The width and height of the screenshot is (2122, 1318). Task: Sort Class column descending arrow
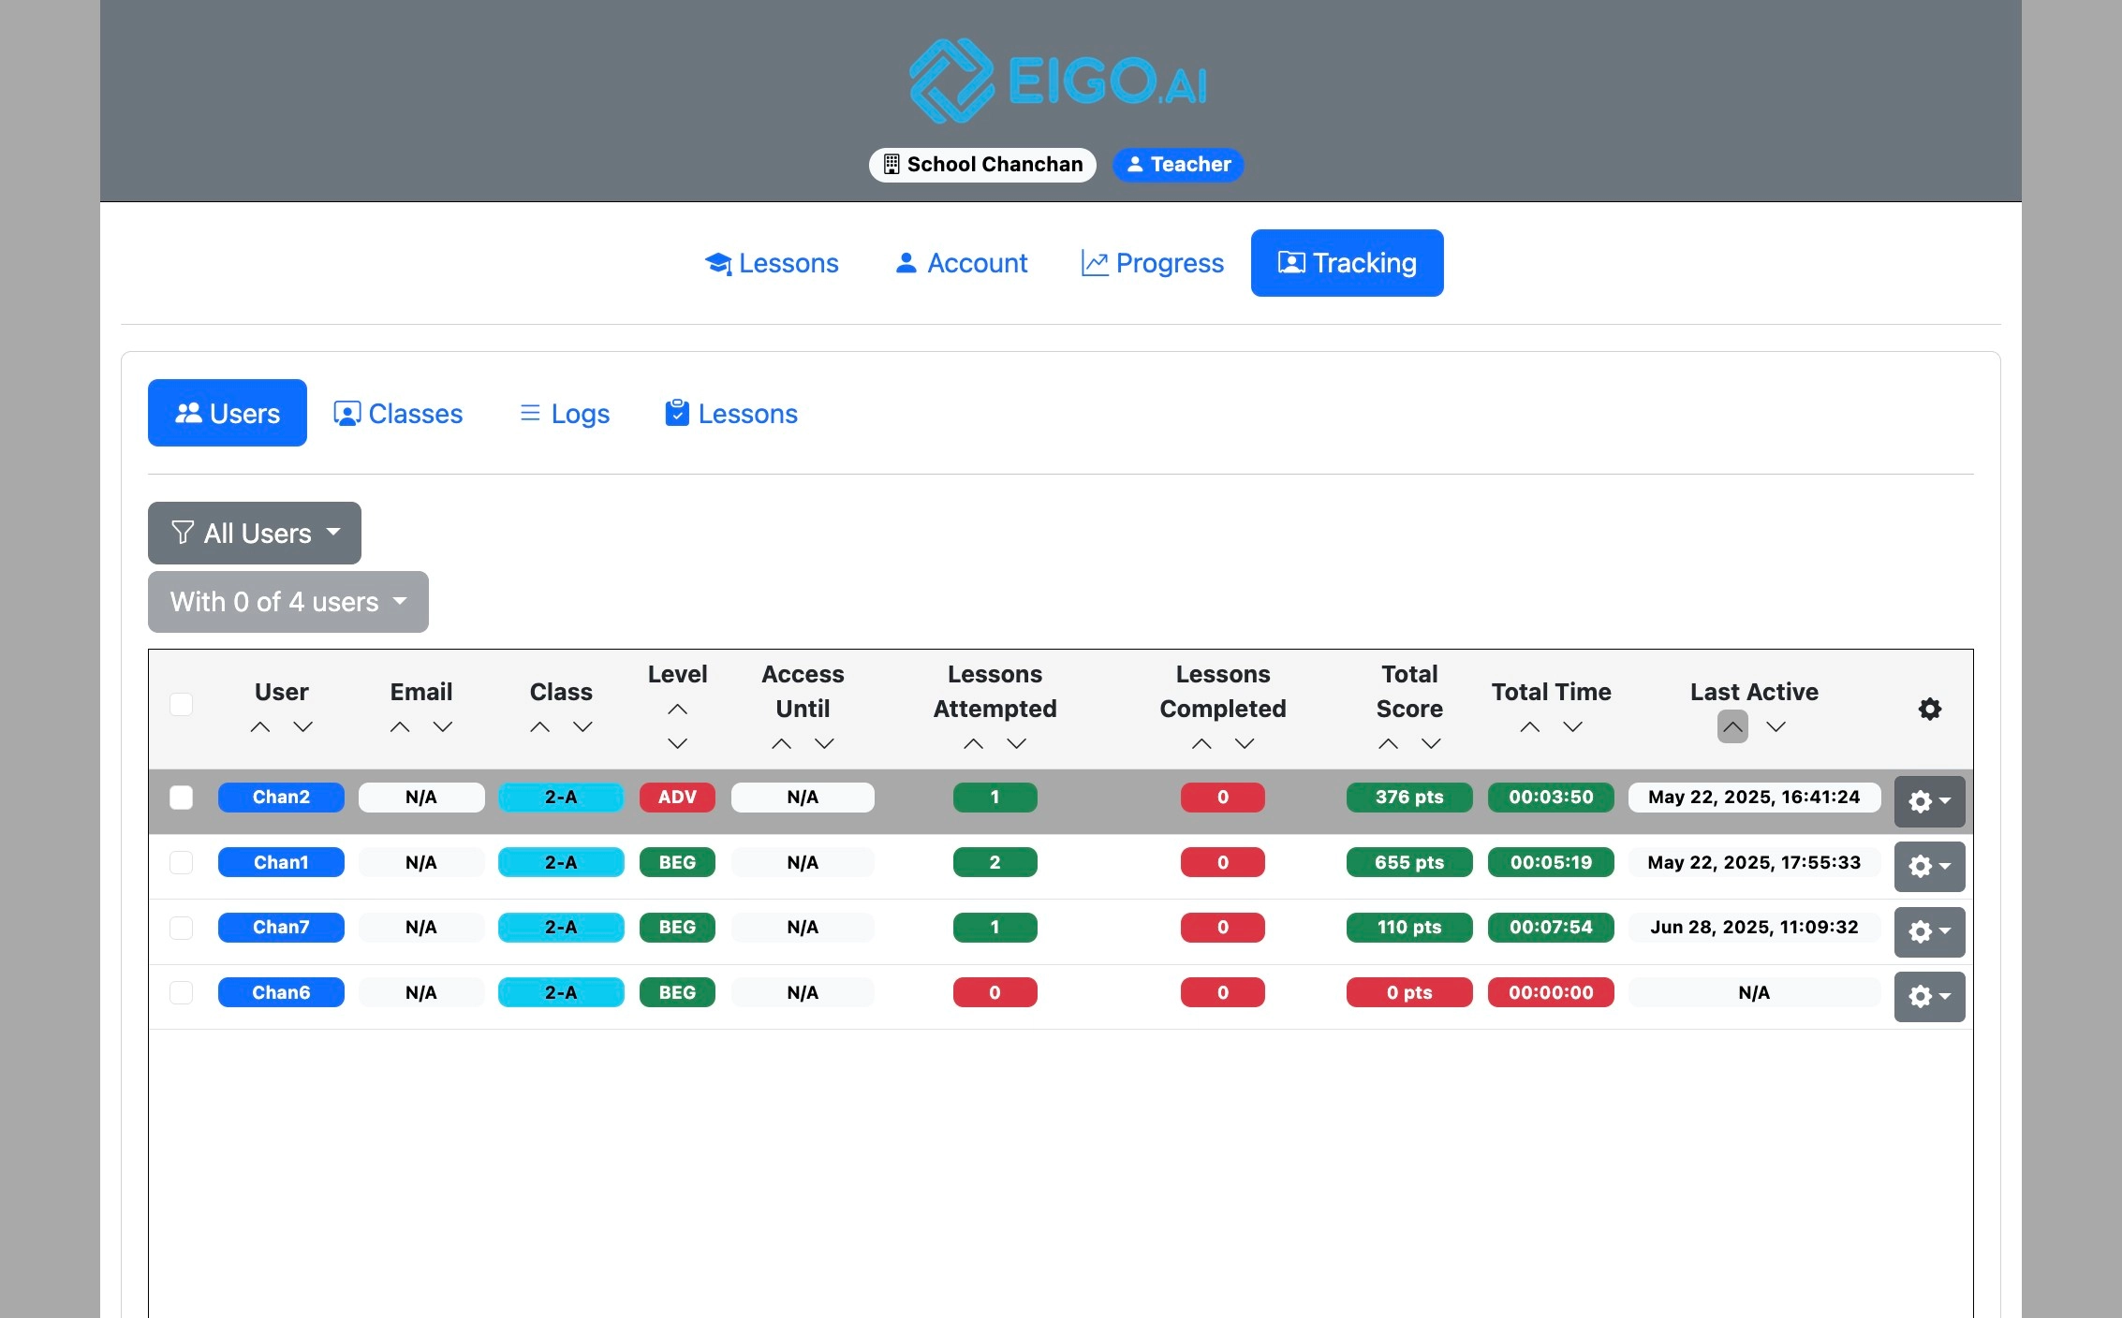pyautogui.click(x=582, y=727)
